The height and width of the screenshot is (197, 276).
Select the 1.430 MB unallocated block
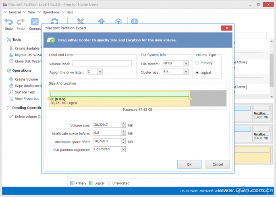tap(261, 113)
